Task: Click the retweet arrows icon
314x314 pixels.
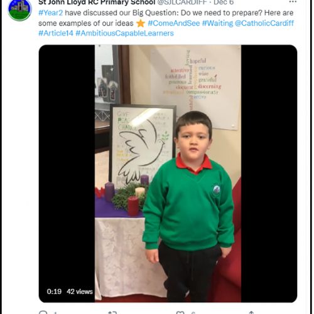Action: click(x=112, y=313)
